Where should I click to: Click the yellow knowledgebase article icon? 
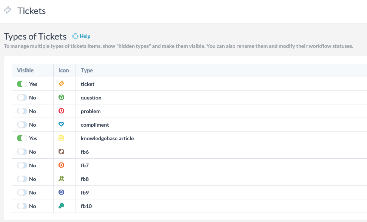point(61,138)
